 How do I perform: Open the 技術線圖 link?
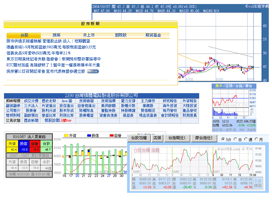coord(86,101)
